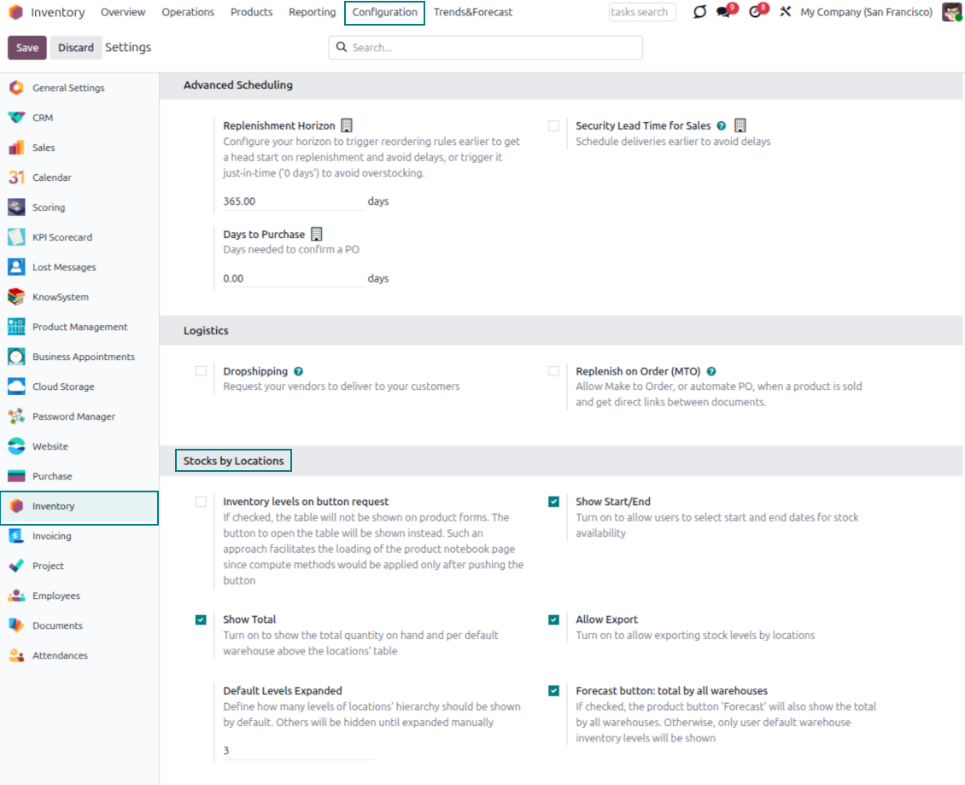Image resolution: width=965 pixels, height=785 pixels.
Task: Open the activities clock icon with 8 badge
Action: click(755, 13)
